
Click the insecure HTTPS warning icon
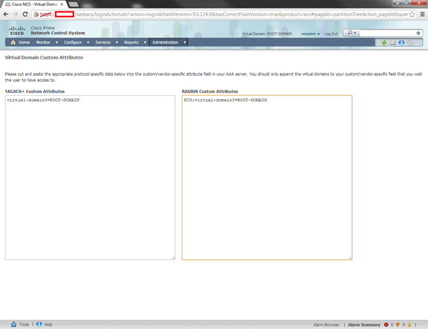click(36, 14)
